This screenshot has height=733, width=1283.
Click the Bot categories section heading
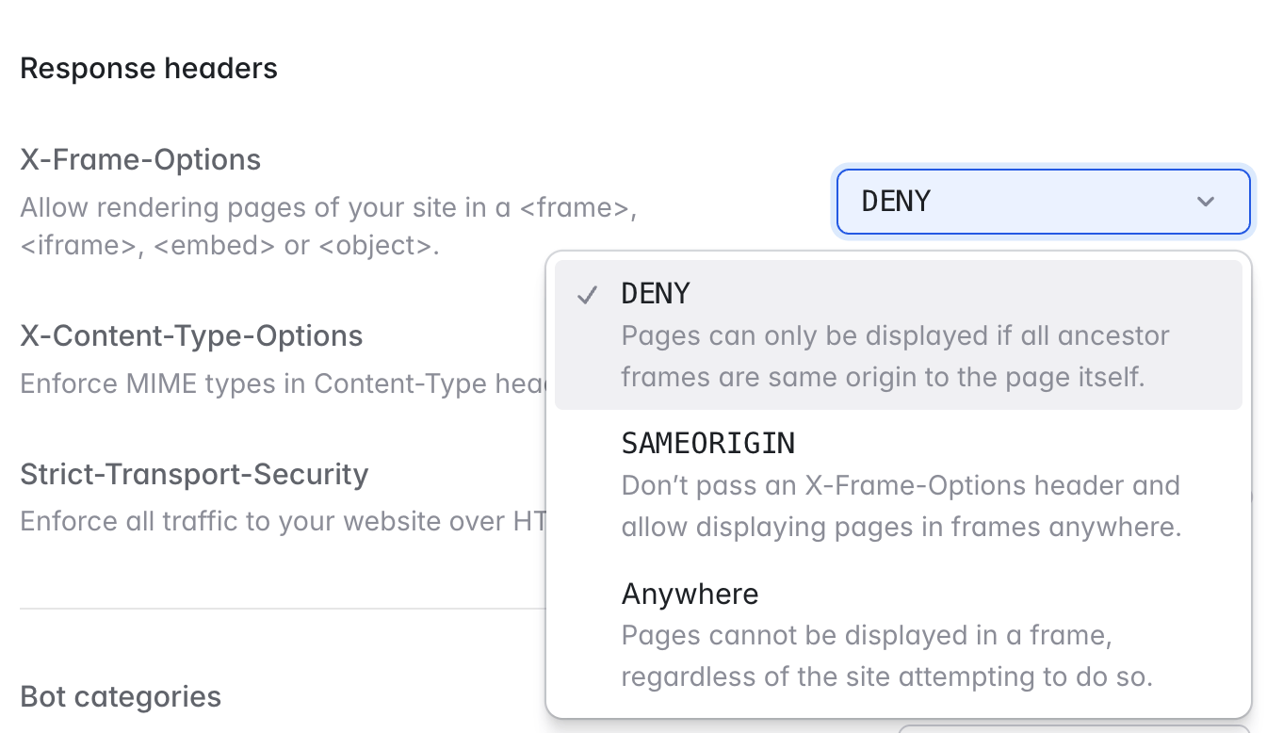(x=121, y=696)
